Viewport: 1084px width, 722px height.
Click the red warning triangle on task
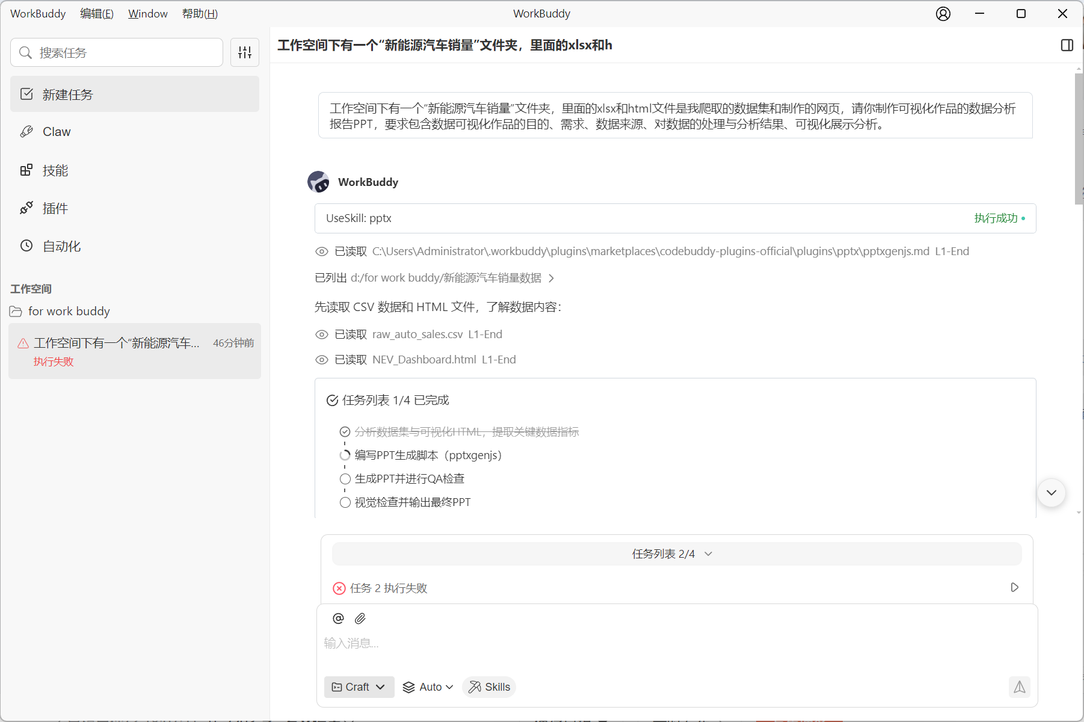click(x=23, y=343)
